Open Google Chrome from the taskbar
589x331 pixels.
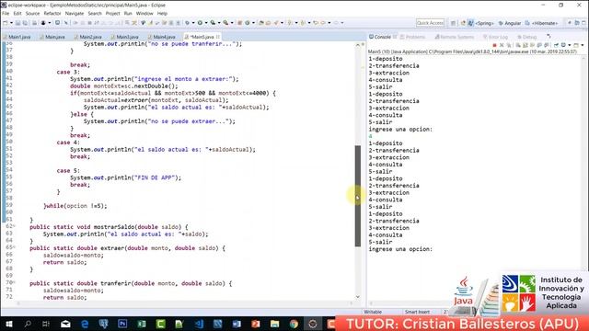[294, 324]
